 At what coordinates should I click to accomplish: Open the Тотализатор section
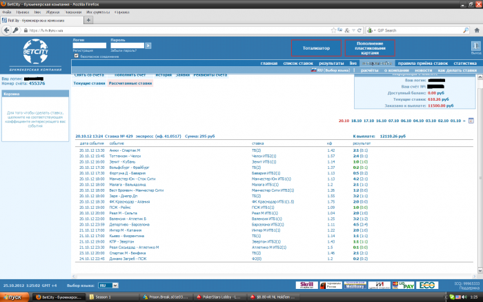[x=316, y=48]
